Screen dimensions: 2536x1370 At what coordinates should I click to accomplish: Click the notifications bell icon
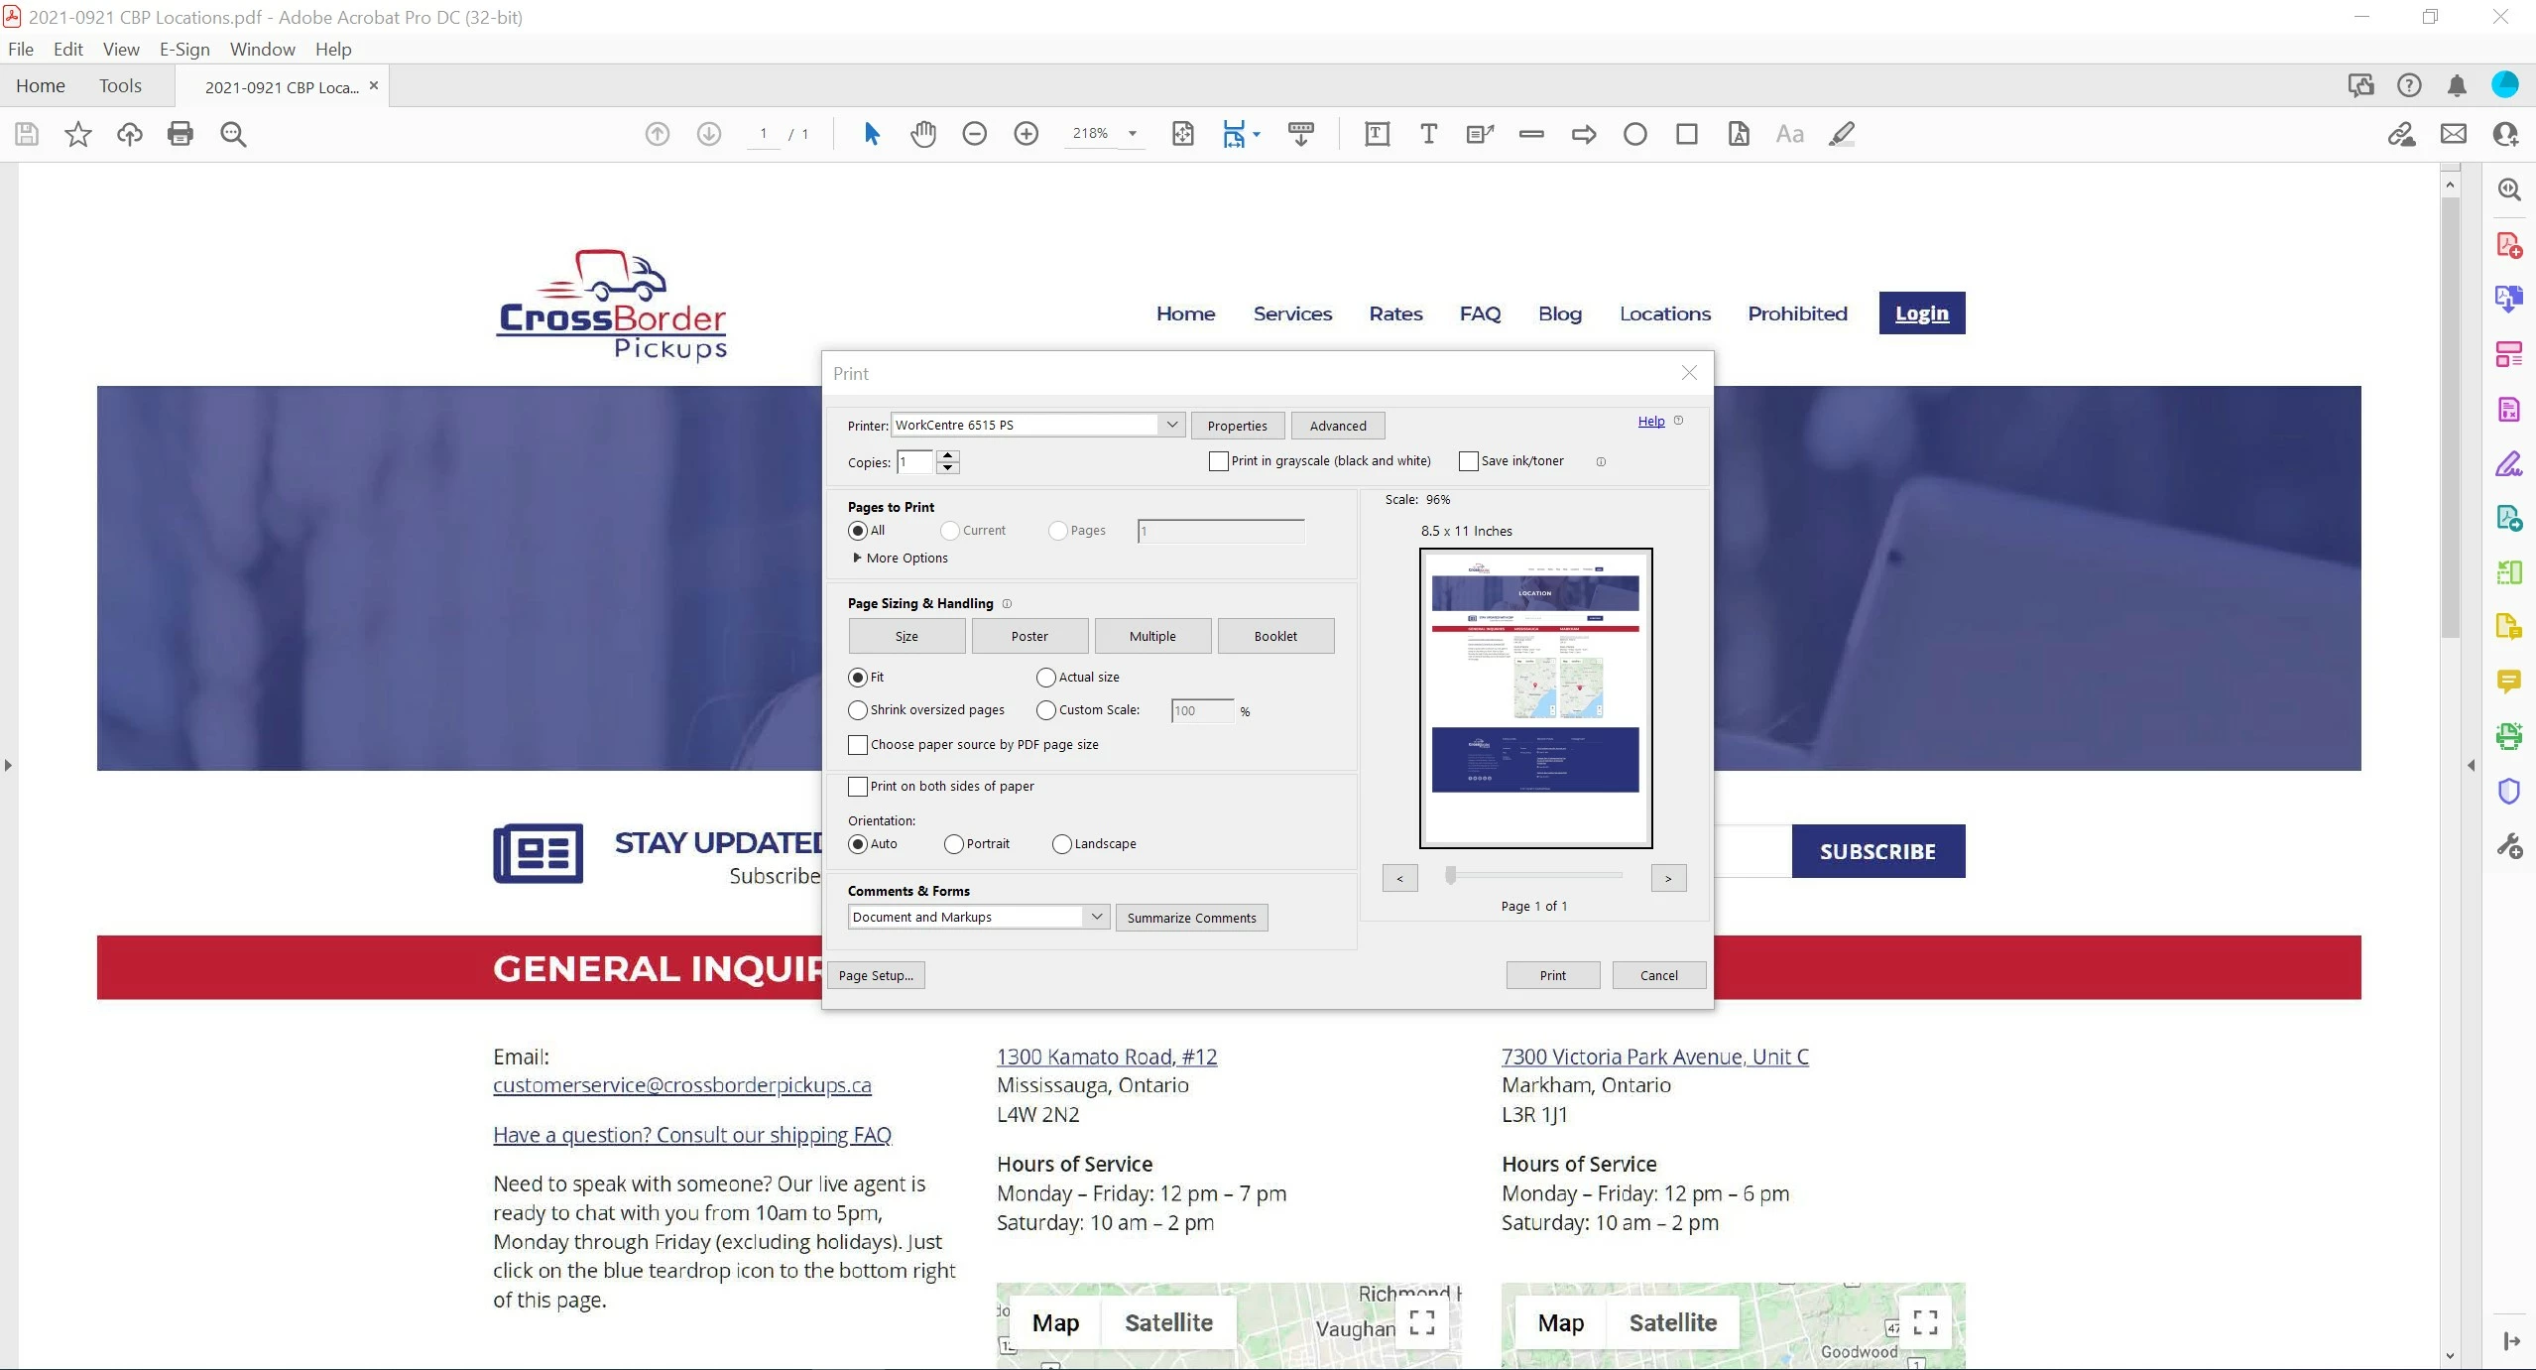(2456, 86)
